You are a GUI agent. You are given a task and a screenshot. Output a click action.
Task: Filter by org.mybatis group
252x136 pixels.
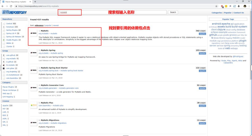click(x=11, y=59)
